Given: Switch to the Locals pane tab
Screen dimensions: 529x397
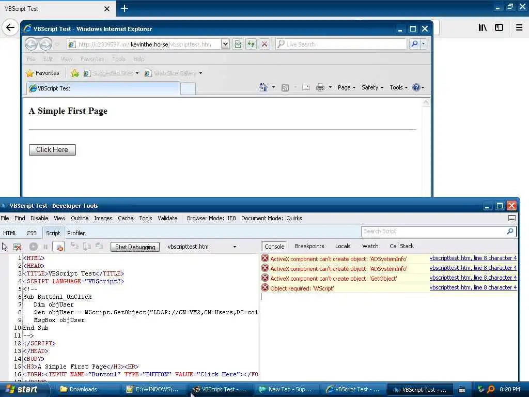Looking at the screenshot, I should pyautogui.click(x=343, y=246).
